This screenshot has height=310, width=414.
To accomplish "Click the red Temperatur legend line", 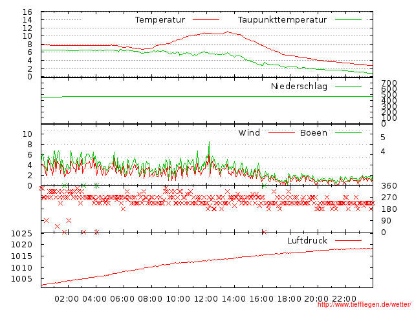I will click(206, 20).
